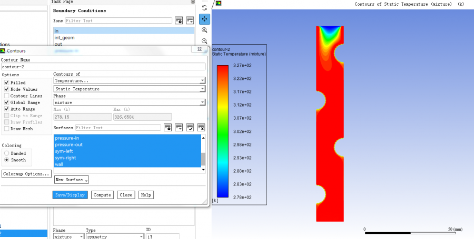Enable the Contour Lines checkbox
474x239 pixels.
(6, 96)
